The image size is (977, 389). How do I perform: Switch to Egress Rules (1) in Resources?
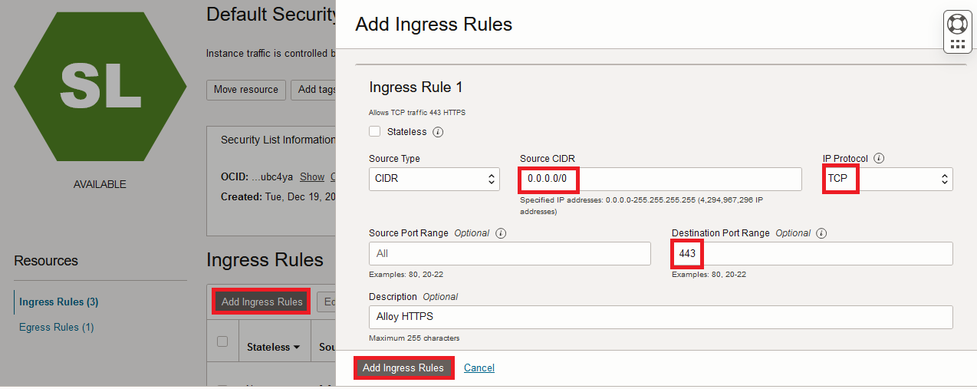coord(56,327)
